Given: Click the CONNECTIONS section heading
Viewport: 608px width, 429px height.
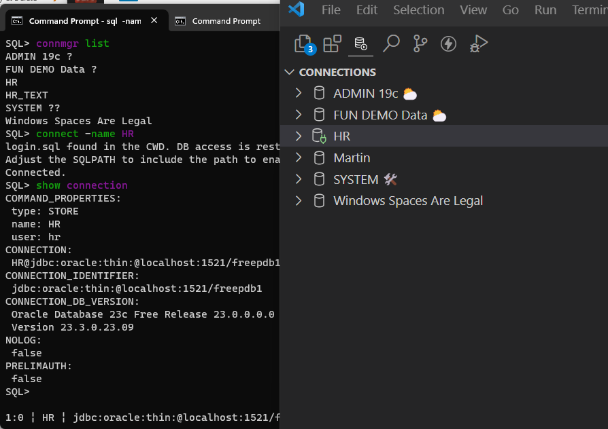Looking at the screenshot, I should point(337,73).
